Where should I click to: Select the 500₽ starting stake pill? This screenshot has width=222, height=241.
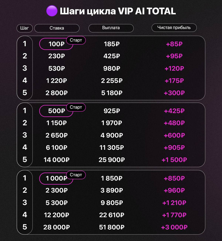coord(56,111)
